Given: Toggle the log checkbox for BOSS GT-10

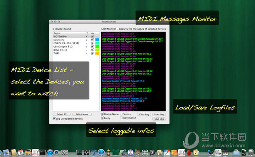Looking at the screenshot, I should pyautogui.click(x=92, y=50).
